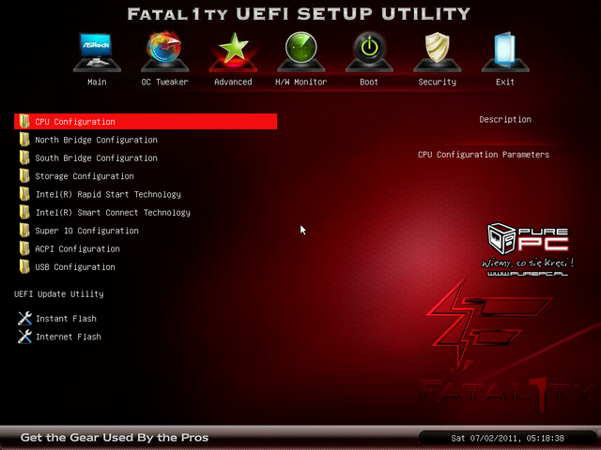Click the Instant Flash wrench icon

click(25, 319)
